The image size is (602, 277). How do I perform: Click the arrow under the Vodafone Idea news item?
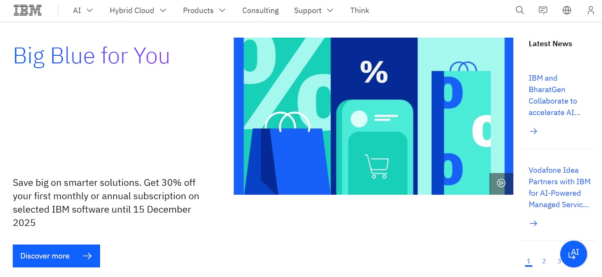click(533, 223)
